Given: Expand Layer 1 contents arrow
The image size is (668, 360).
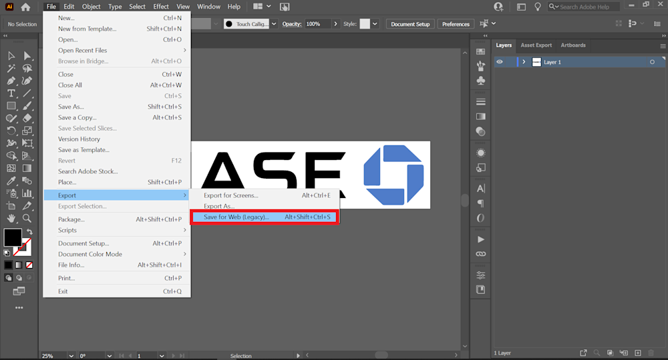Looking at the screenshot, I should pyautogui.click(x=524, y=62).
